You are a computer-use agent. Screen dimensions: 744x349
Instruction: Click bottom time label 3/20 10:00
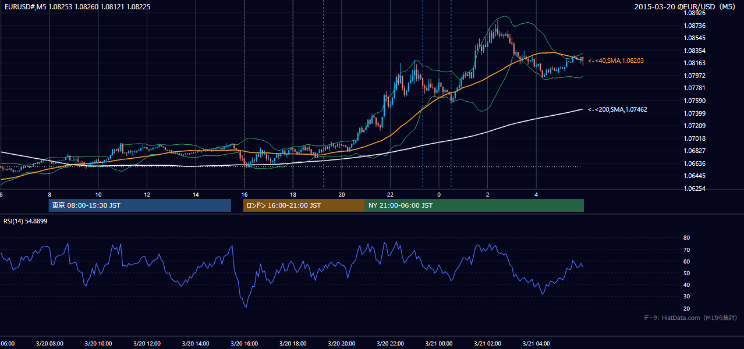tap(98, 344)
